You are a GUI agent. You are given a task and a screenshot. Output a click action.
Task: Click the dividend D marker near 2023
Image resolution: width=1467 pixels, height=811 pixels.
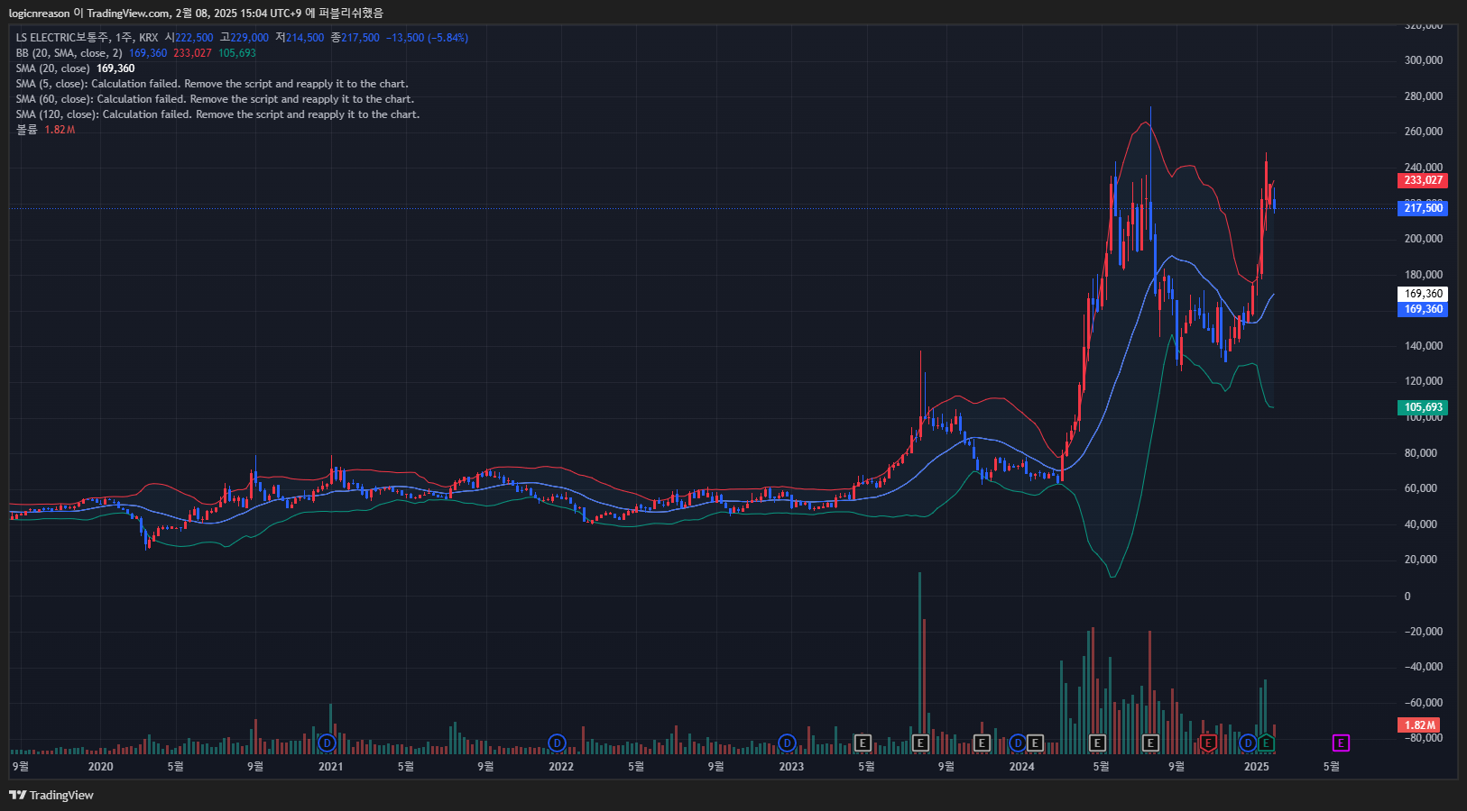(788, 743)
